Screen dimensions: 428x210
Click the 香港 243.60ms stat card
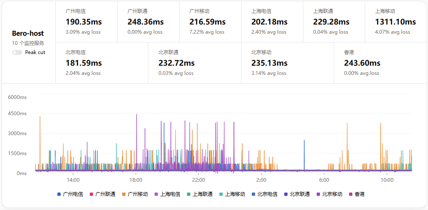point(380,63)
